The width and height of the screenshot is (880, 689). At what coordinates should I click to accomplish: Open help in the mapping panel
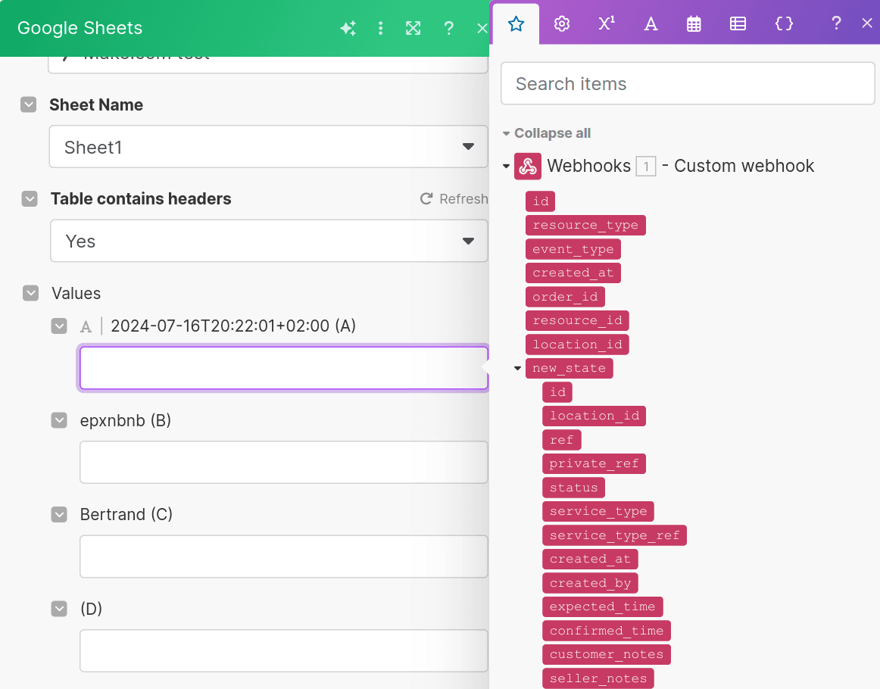(835, 23)
